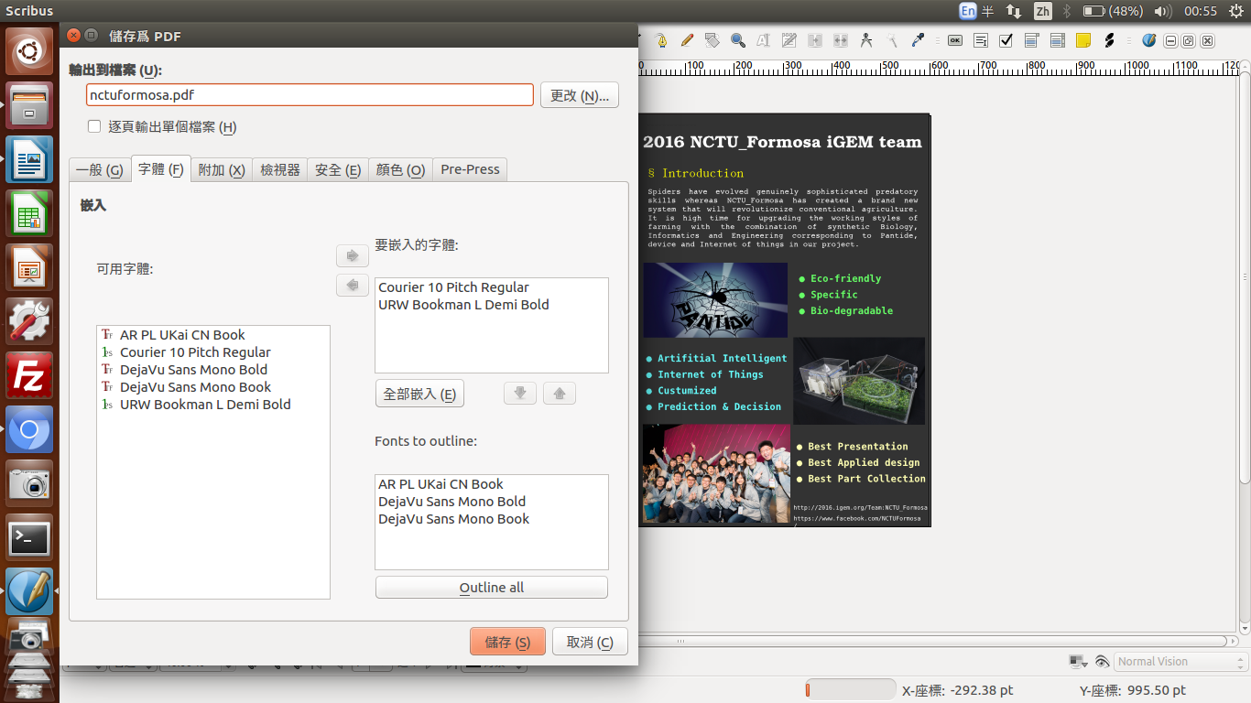Open the Normal Vision display dropdown
The height and width of the screenshot is (703, 1251).
coord(1181,662)
